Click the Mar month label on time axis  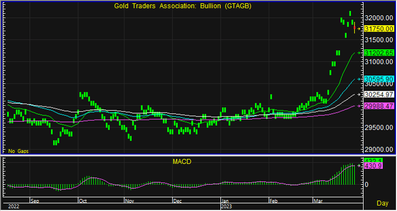pyautogui.click(x=318, y=201)
